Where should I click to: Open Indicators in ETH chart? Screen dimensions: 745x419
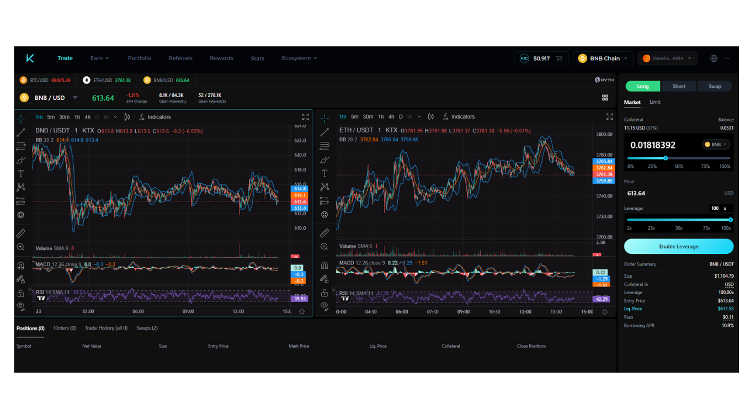pos(459,116)
